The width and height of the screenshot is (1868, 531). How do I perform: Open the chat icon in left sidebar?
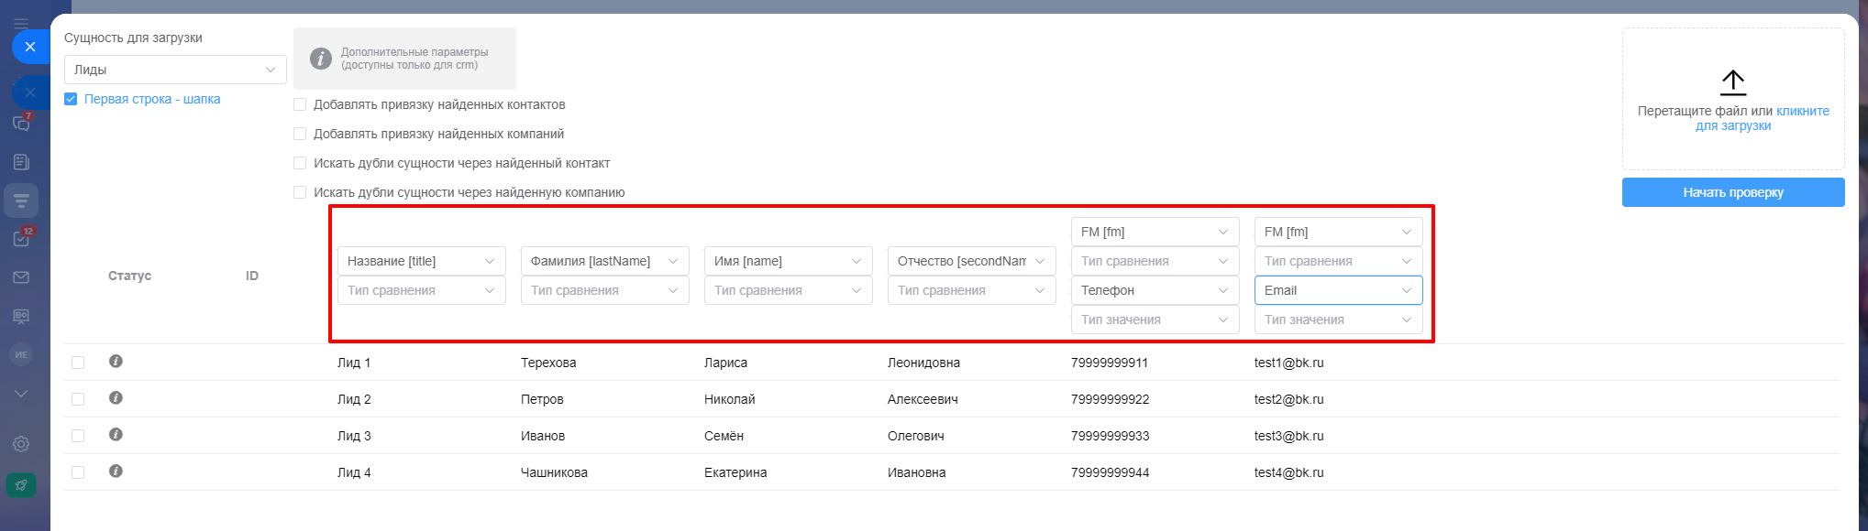21,123
